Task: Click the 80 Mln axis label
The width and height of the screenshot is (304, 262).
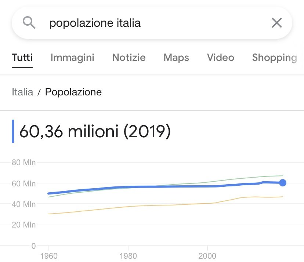Action: click(23, 163)
